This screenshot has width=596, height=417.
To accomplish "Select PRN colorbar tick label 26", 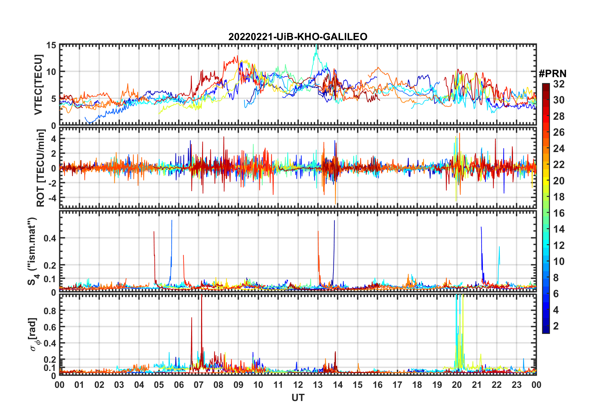I will (x=559, y=132).
